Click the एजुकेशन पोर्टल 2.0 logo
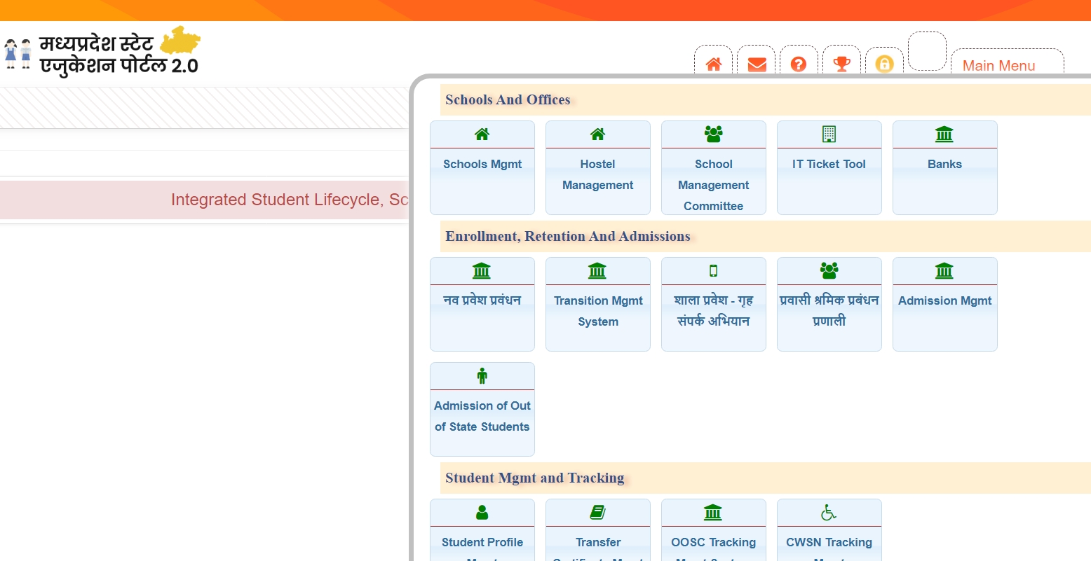 click(x=102, y=50)
